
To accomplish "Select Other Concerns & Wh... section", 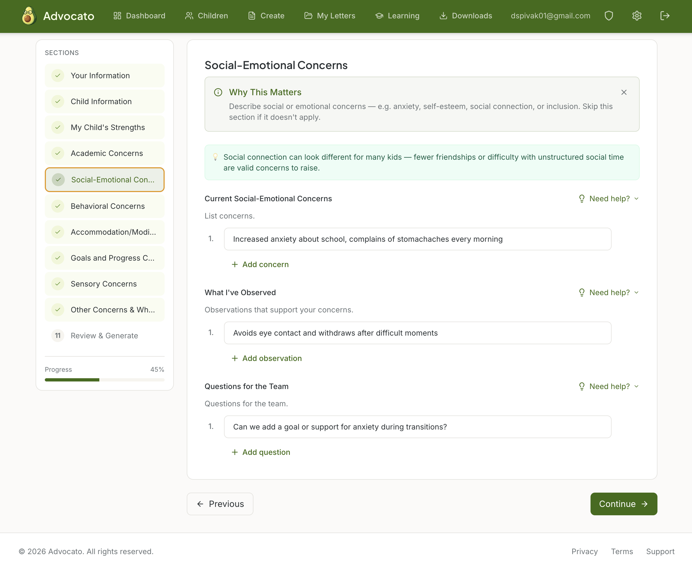I will tap(105, 310).
